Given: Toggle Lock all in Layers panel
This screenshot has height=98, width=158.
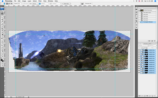Looking at the screenshot, I should point(147,48).
